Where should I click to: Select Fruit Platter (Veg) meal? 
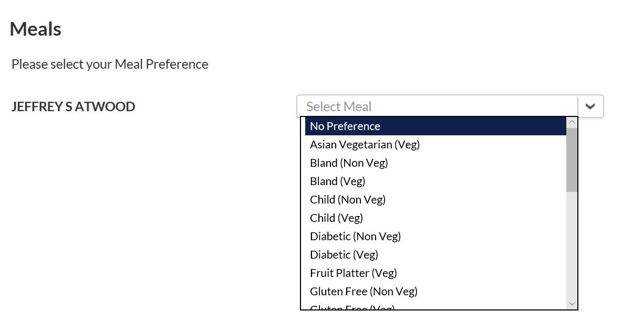pyautogui.click(x=353, y=273)
